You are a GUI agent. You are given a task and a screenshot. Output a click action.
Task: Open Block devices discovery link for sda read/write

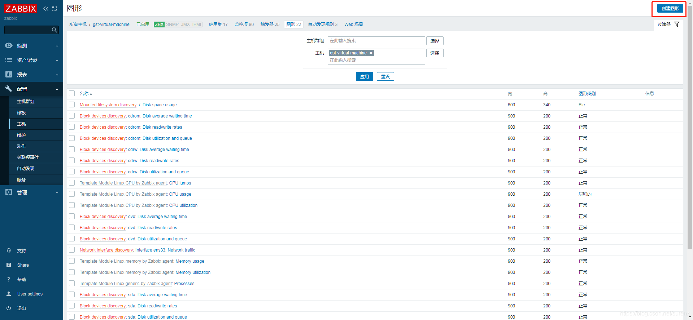tap(103, 306)
